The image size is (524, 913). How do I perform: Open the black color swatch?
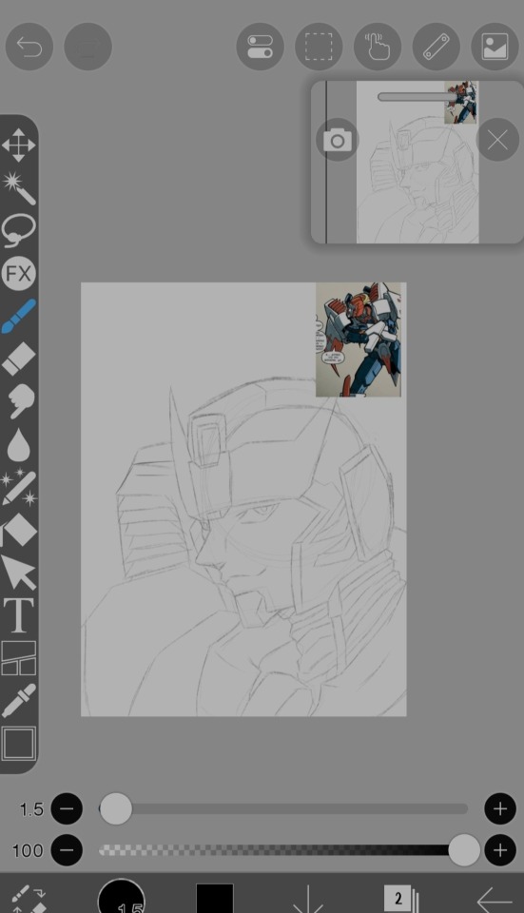(214, 899)
